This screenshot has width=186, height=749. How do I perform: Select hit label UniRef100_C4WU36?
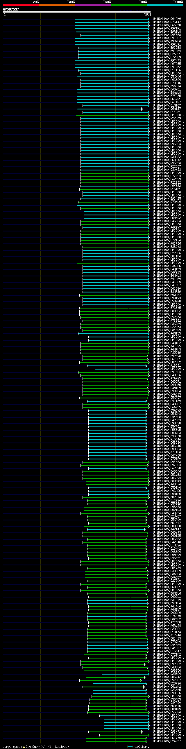[x=167, y=375]
